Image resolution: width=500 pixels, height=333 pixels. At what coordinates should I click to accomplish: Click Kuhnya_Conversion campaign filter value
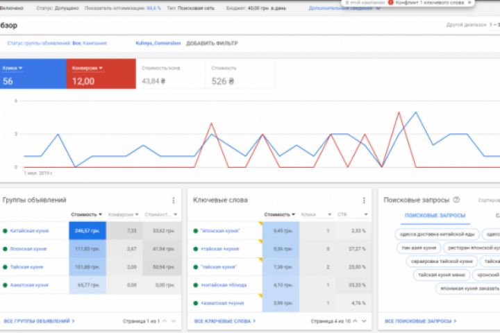pos(158,43)
